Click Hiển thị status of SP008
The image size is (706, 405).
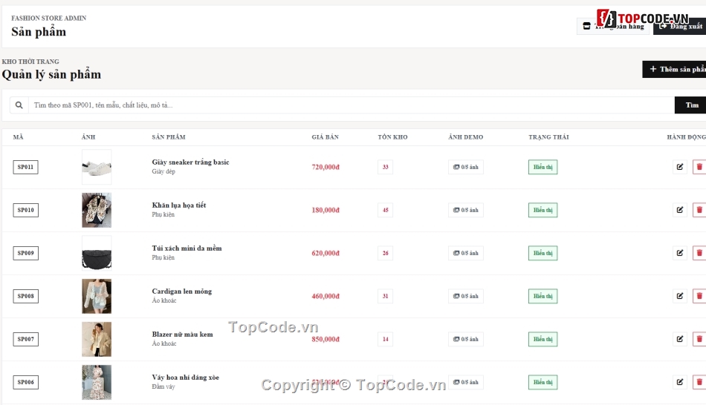[x=543, y=296]
